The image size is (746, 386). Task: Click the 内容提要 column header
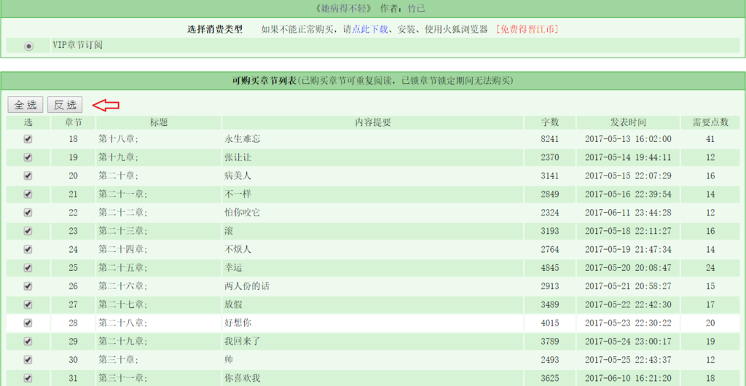[373, 122]
